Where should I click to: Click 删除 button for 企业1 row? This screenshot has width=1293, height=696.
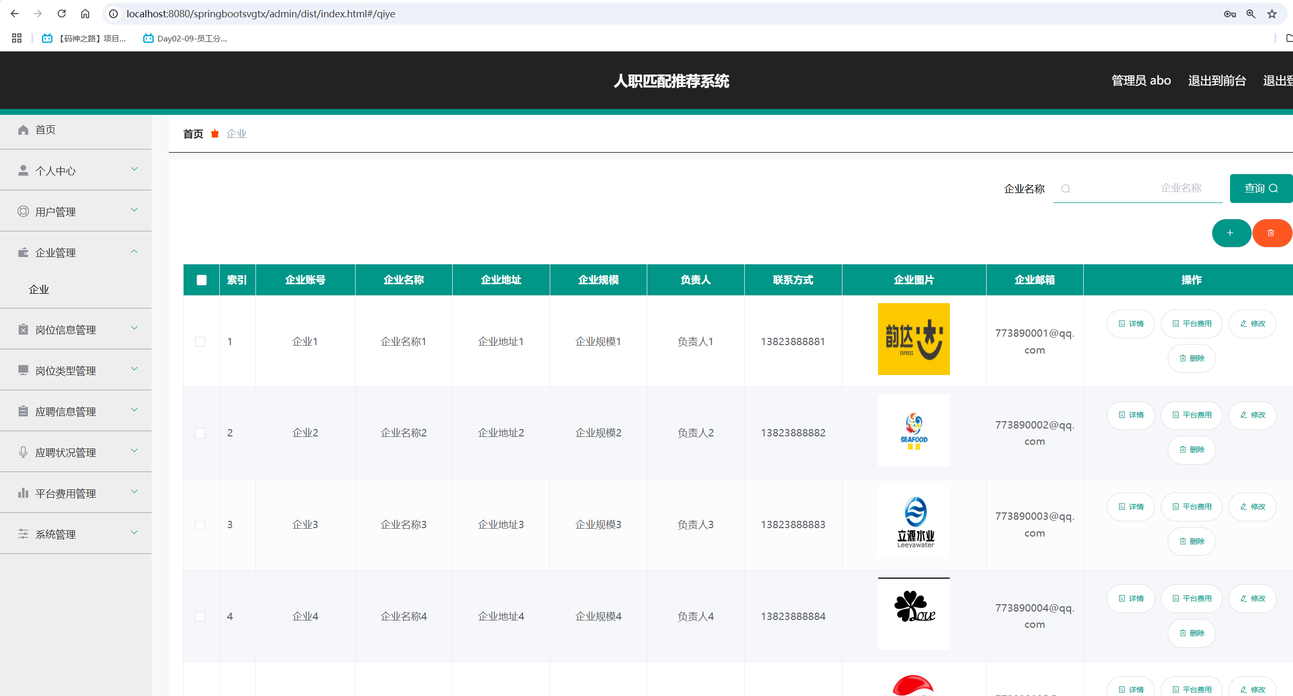1192,358
